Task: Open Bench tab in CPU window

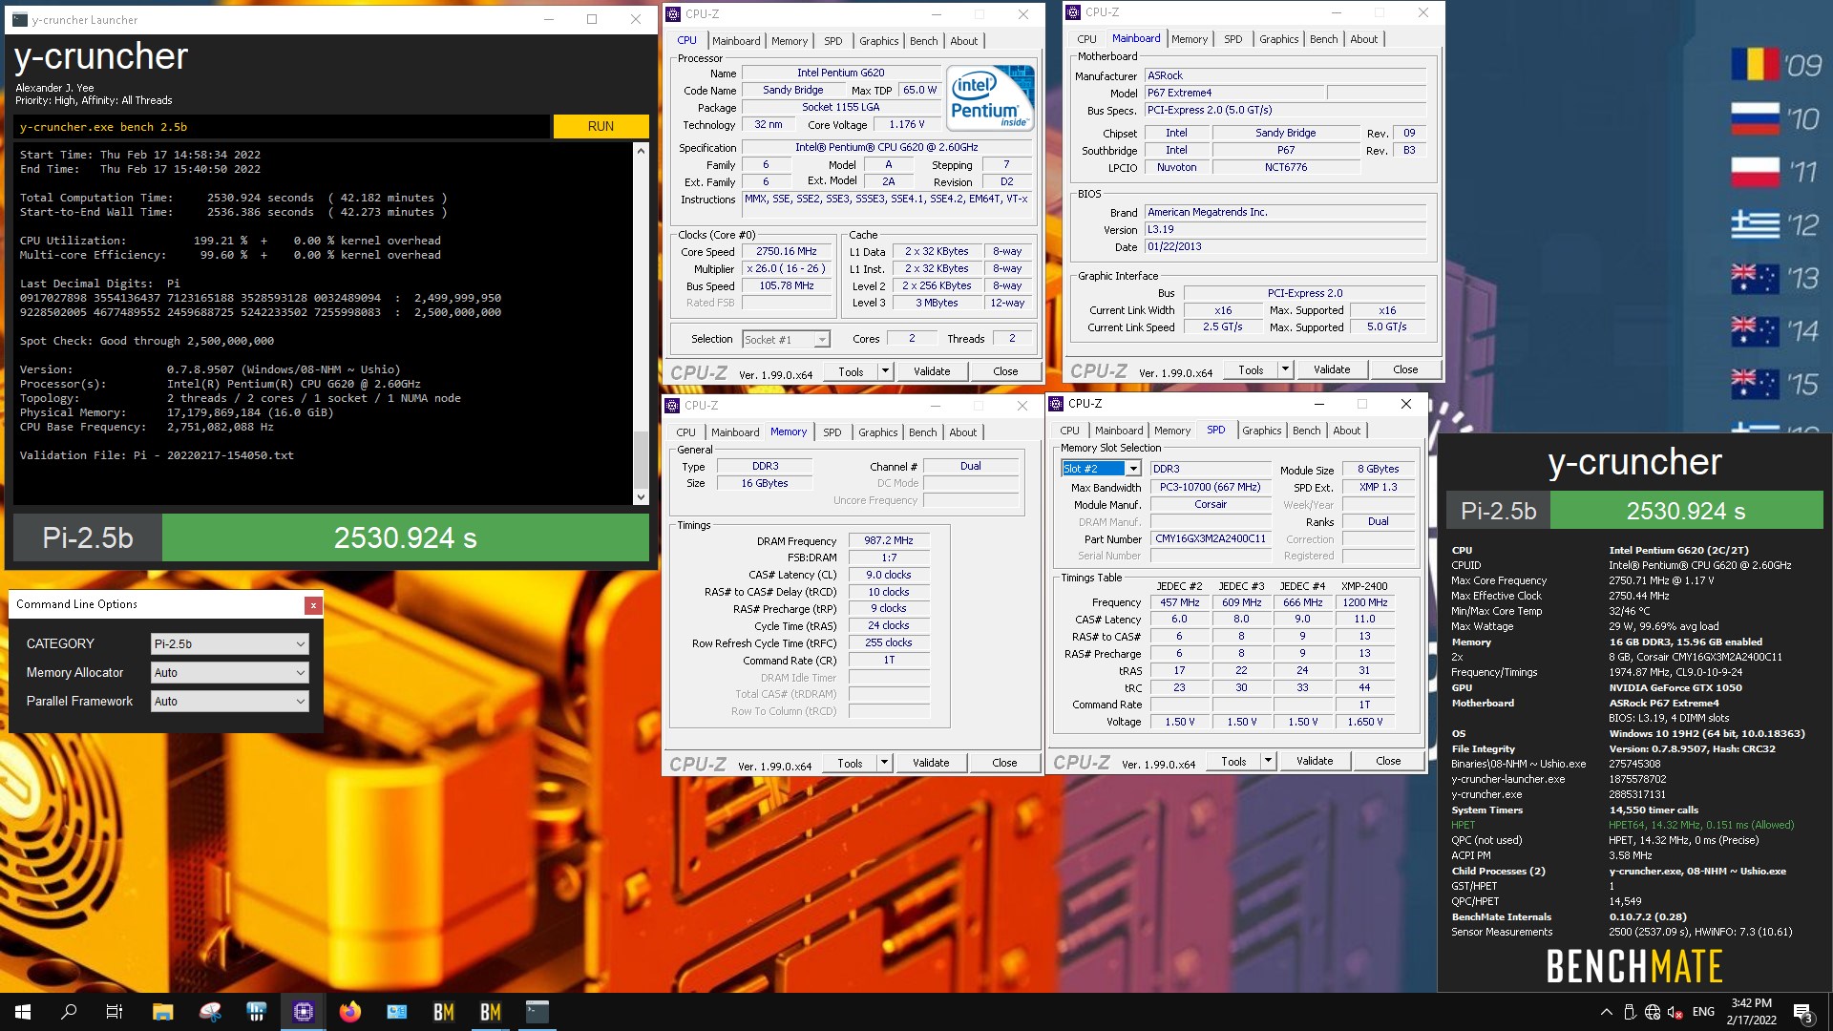Action: coord(923,41)
